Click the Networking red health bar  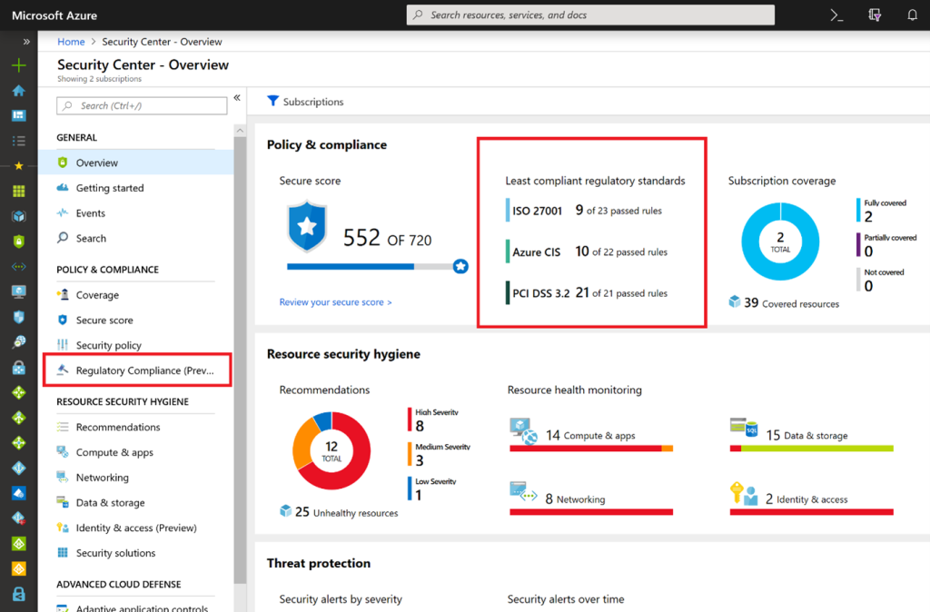pos(591,512)
